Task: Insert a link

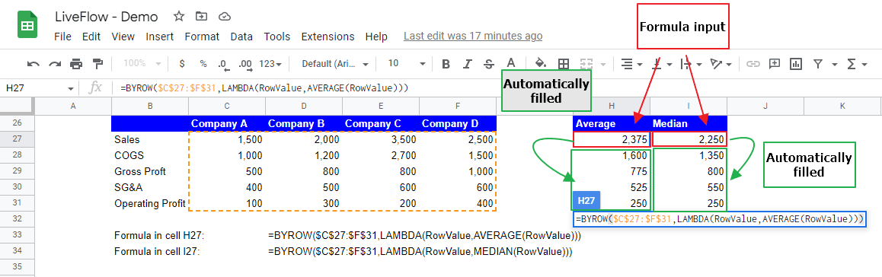Action: pyautogui.click(x=753, y=64)
